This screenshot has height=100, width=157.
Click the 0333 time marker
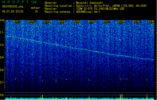click(47, 21)
